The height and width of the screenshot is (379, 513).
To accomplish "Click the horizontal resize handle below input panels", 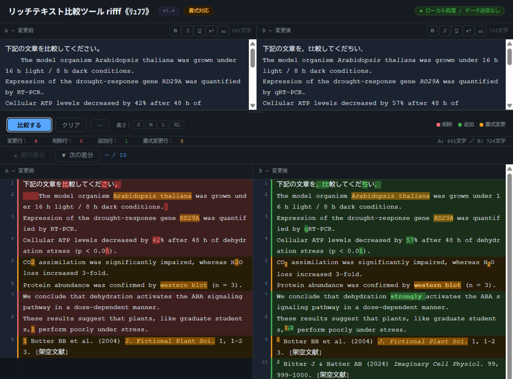I will pyautogui.click(x=256, y=112).
